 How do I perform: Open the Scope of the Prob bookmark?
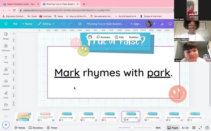[151, 16]
